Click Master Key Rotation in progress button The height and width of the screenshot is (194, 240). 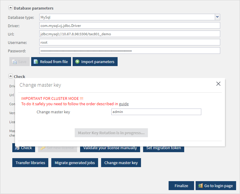pyautogui.click(x=111, y=133)
